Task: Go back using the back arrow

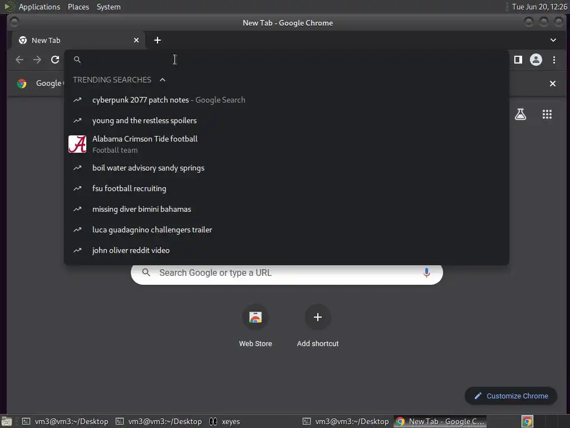Action: tap(19, 60)
